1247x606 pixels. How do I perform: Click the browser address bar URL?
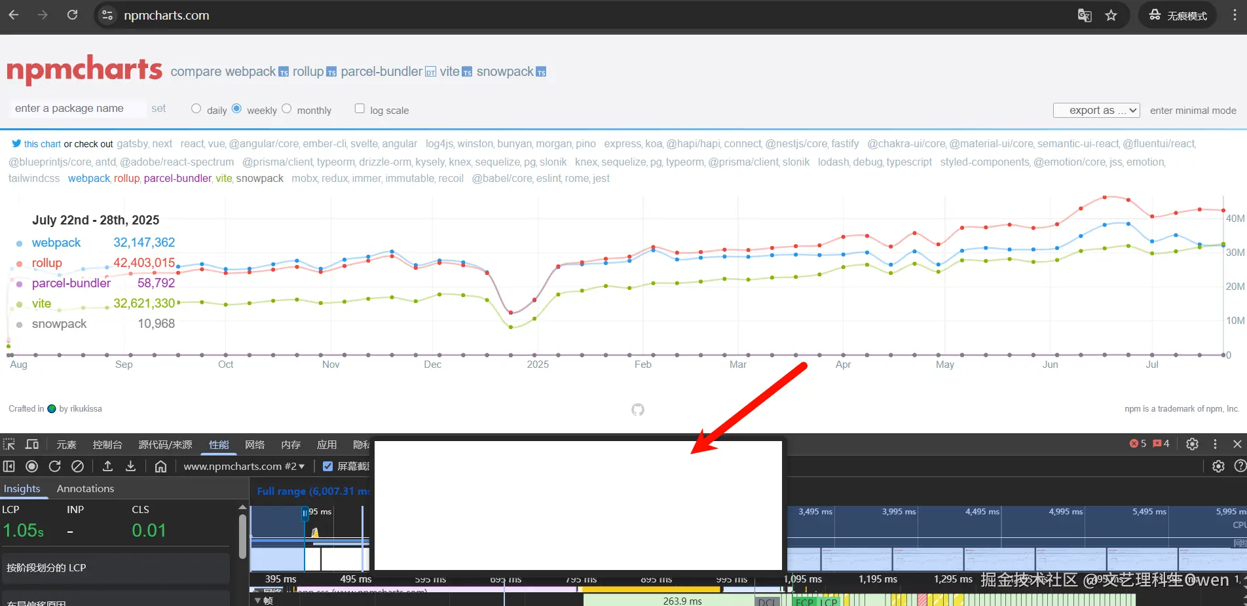(x=166, y=15)
